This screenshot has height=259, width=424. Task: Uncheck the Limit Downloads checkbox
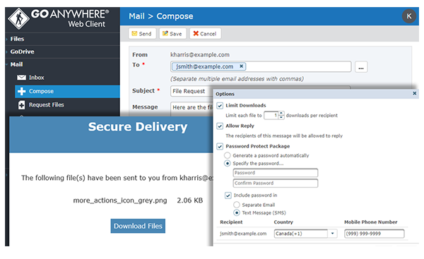click(220, 106)
